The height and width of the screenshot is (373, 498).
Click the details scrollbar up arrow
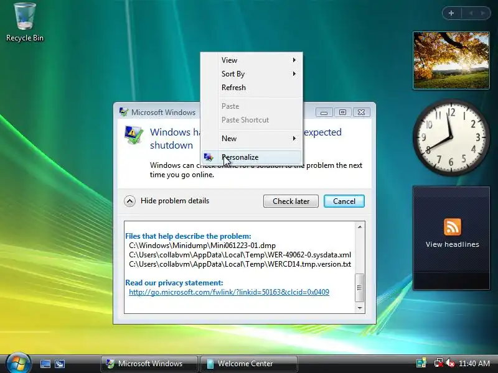[x=360, y=227]
